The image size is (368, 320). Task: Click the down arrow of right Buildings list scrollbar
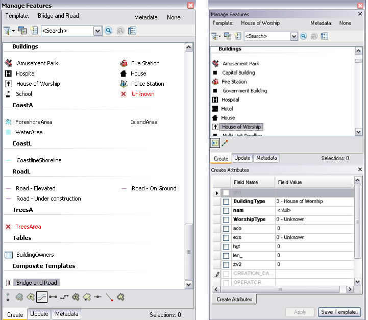[358, 132]
